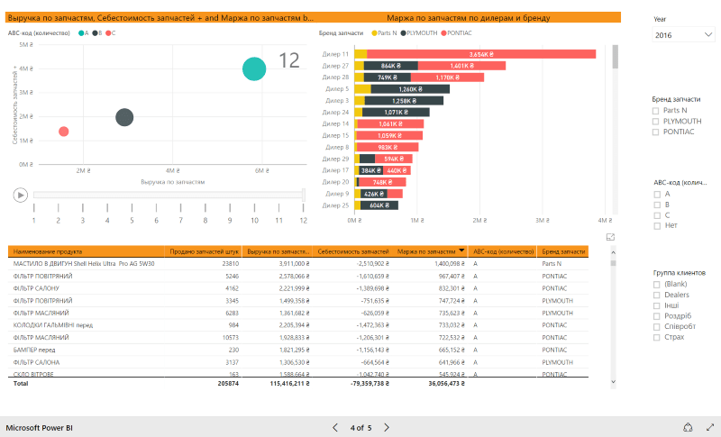Screen dimensions: 721x437
Task: Play the scatter chart animation
Action: point(20,196)
